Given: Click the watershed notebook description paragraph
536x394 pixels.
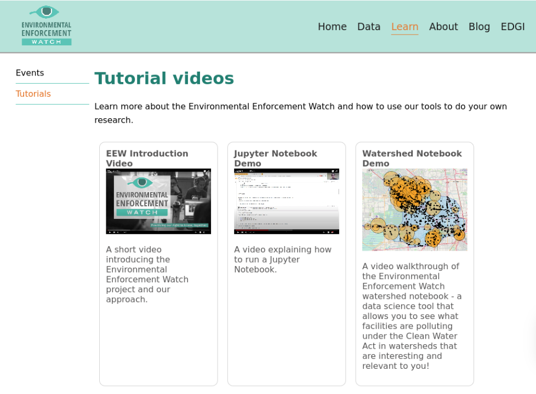Looking at the screenshot, I should pos(412,316).
